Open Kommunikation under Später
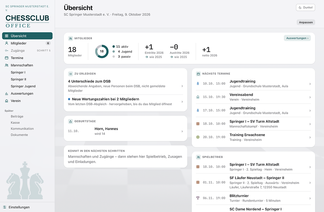 point(22,129)
